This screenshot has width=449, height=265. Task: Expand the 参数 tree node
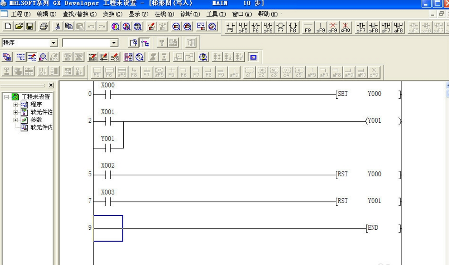click(x=16, y=120)
